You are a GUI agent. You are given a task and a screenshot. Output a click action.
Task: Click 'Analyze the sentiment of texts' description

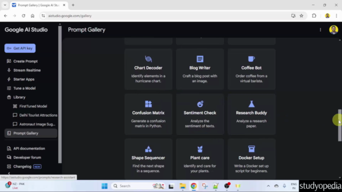click(200, 123)
